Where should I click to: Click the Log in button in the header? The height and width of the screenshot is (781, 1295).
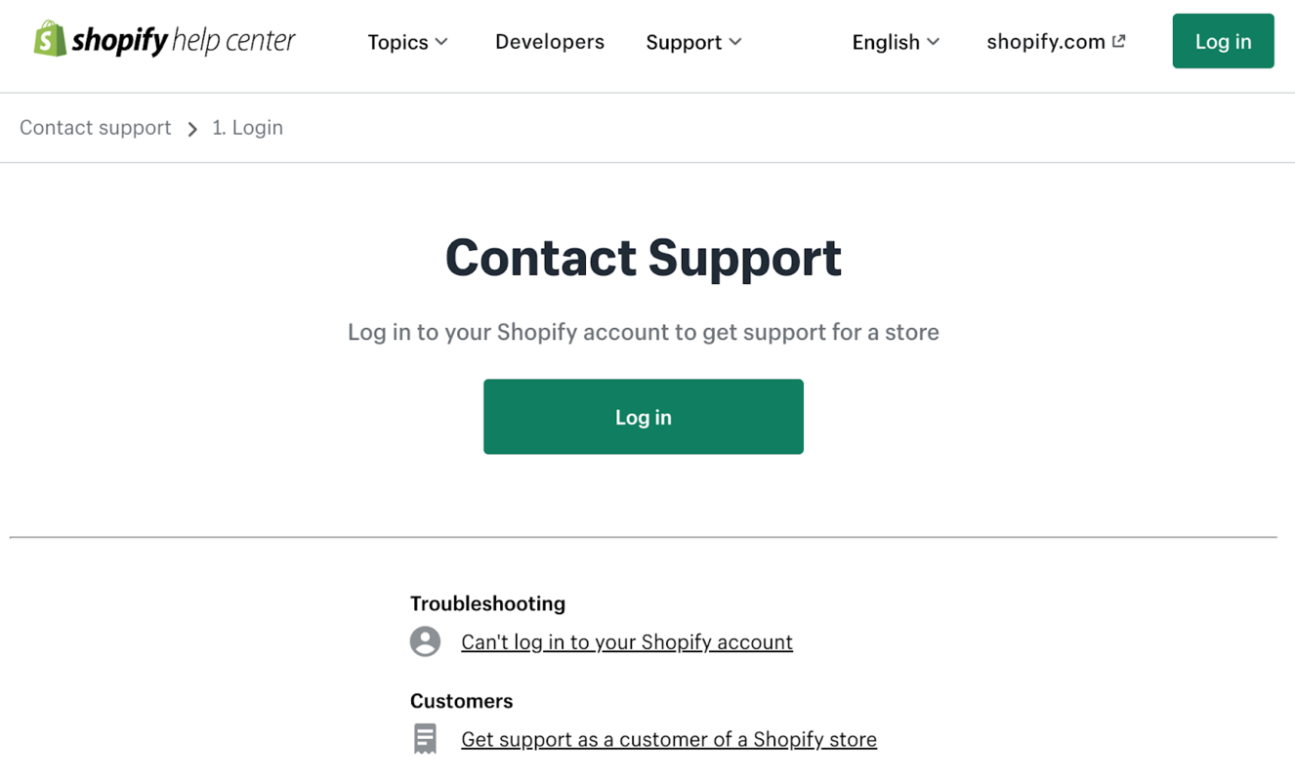point(1223,41)
